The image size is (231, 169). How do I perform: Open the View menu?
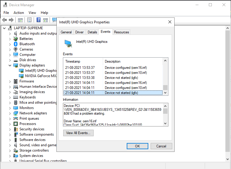pyautogui.click(x=32, y=13)
